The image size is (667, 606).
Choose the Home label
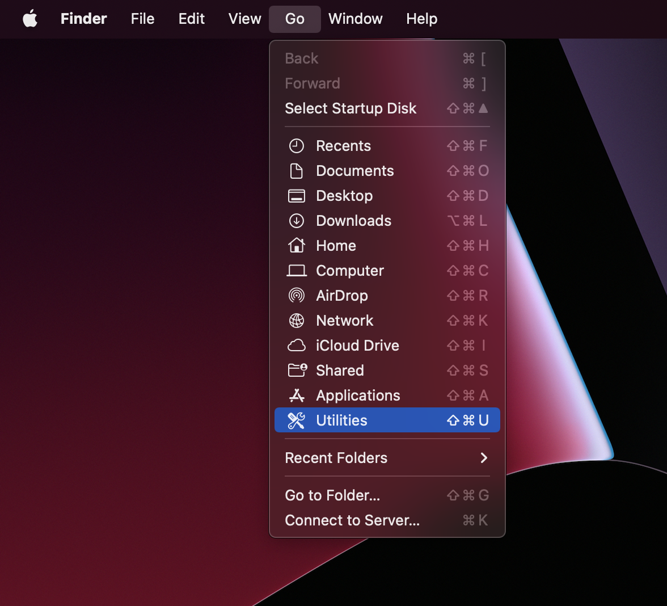[336, 246]
